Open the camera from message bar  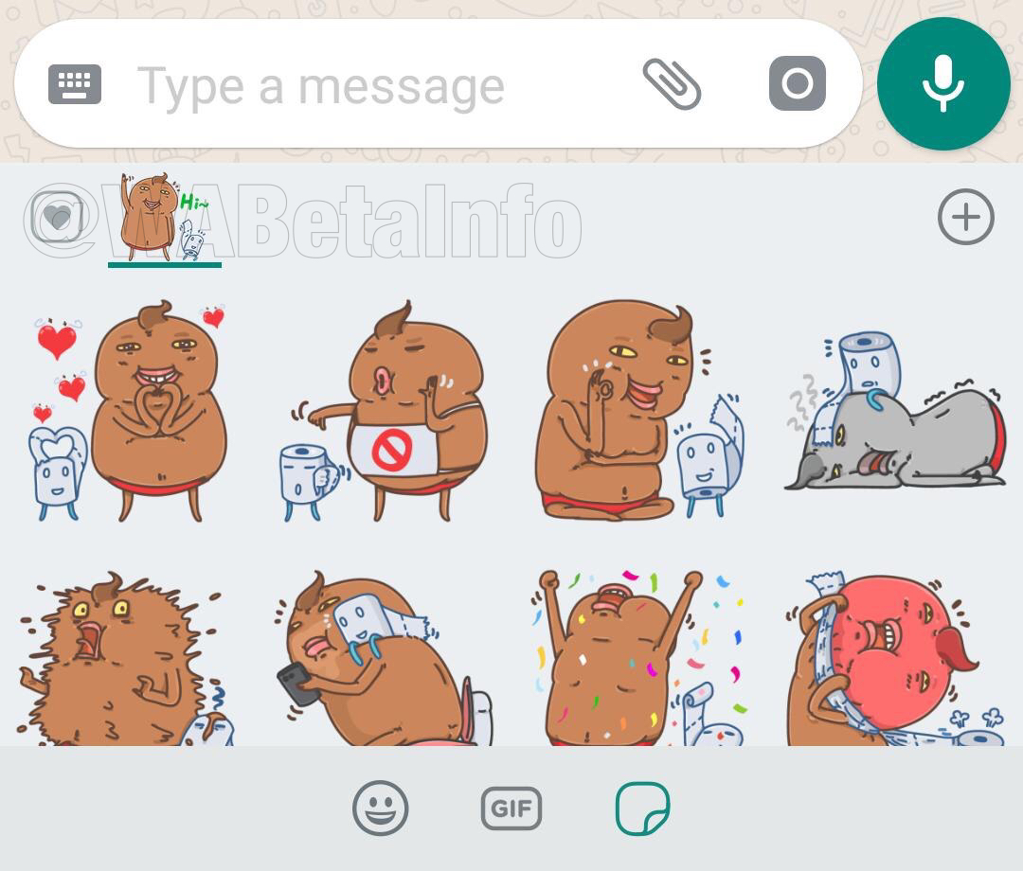(x=798, y=83)
